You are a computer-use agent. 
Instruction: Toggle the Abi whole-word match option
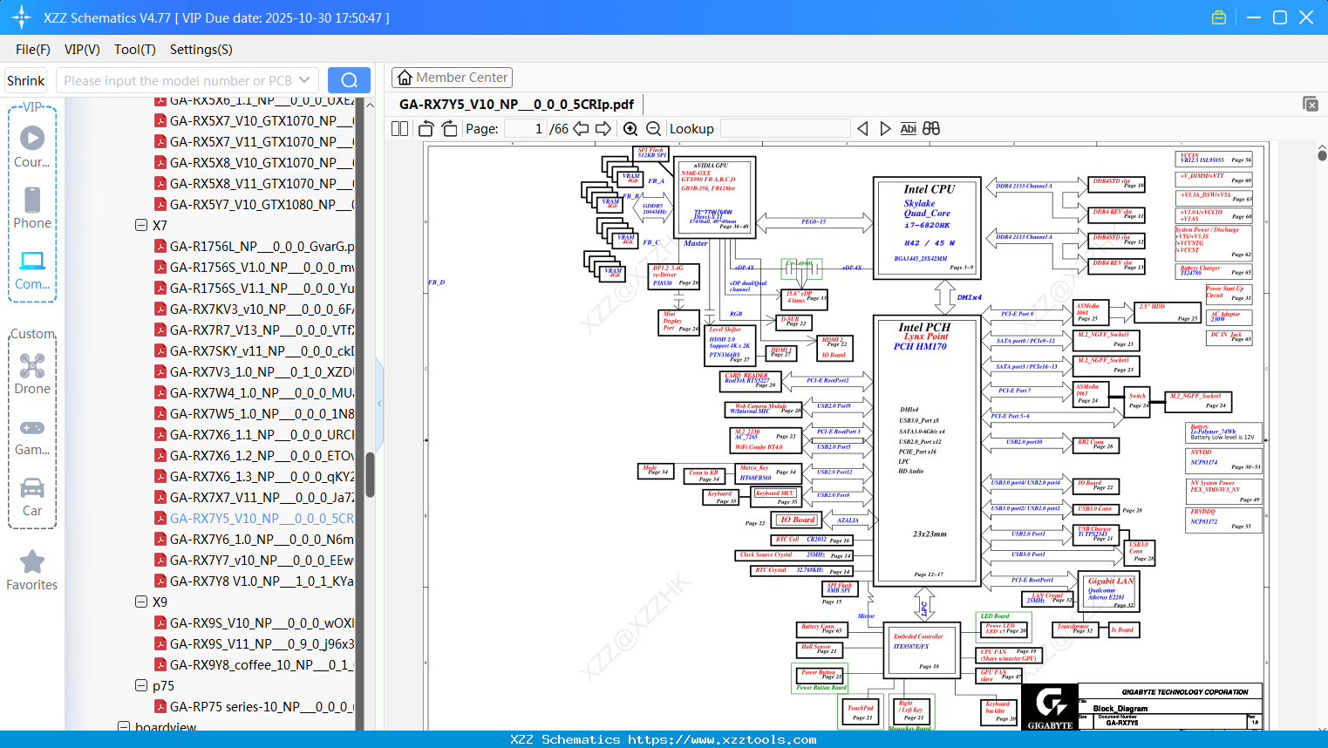908,128
